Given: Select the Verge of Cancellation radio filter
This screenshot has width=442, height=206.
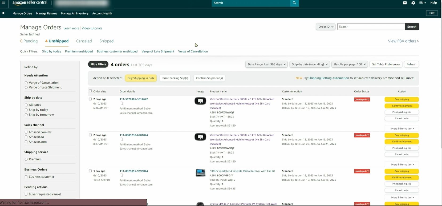Looking at the screenshot, I should point(26,83).
